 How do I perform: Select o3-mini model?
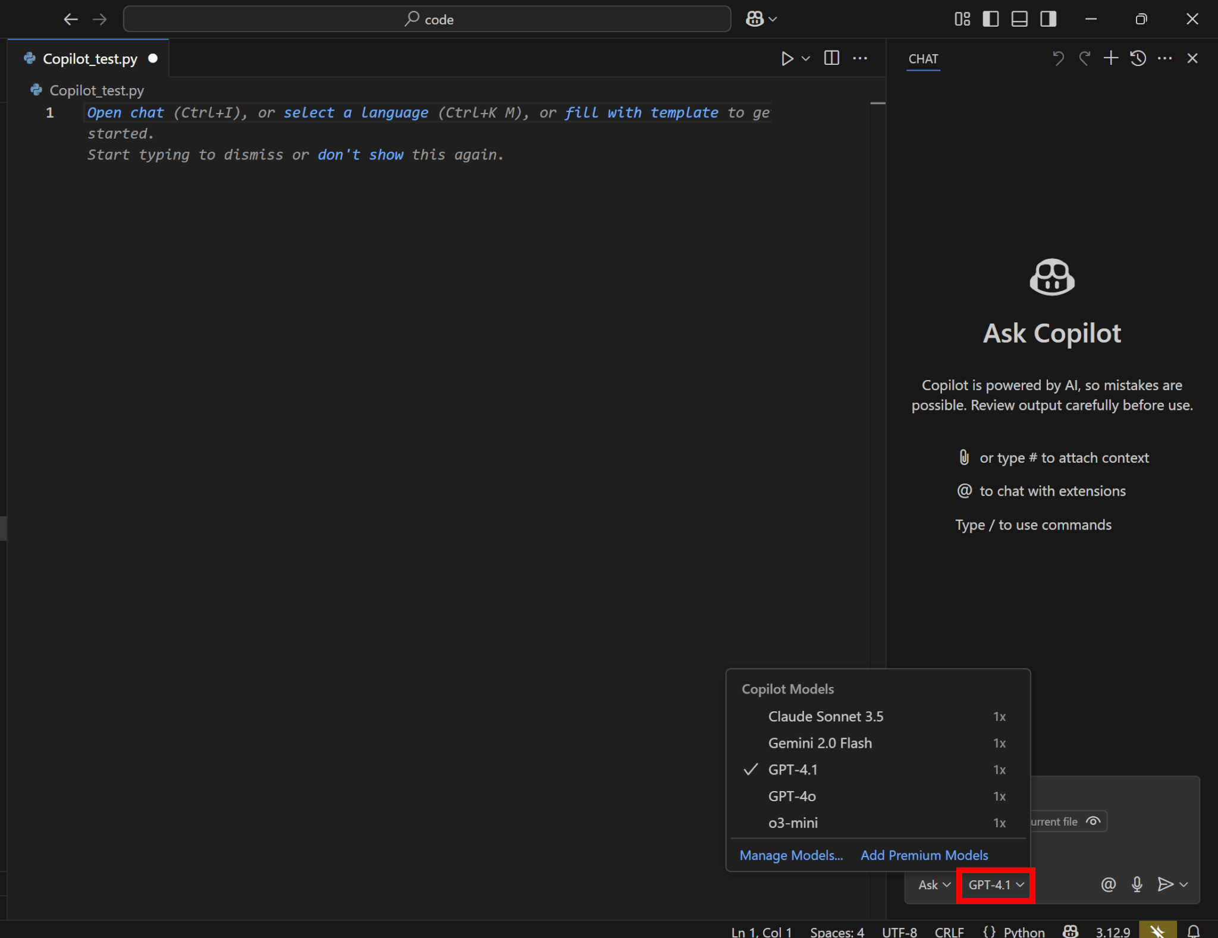(x=878, y=823)
